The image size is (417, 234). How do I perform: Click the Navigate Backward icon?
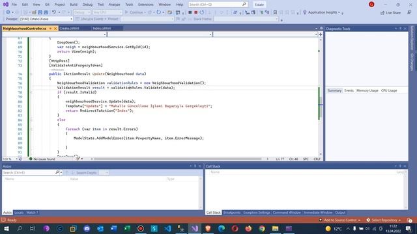[8, 12]
